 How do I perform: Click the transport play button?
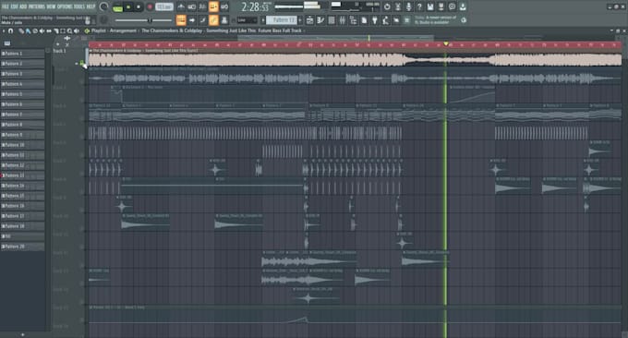tap(128, 6)
